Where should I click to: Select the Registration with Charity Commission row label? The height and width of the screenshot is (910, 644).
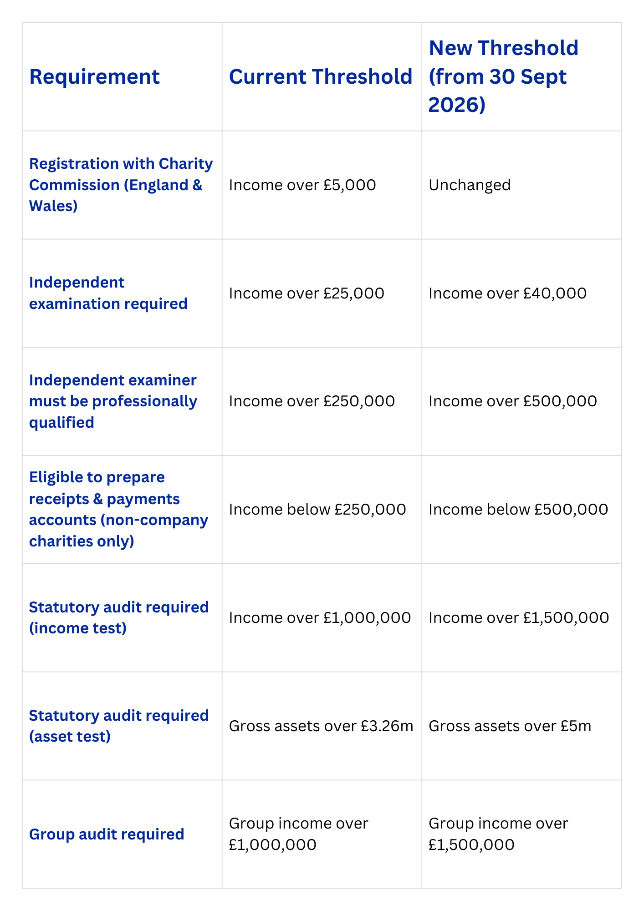click(x=121, y=185)
